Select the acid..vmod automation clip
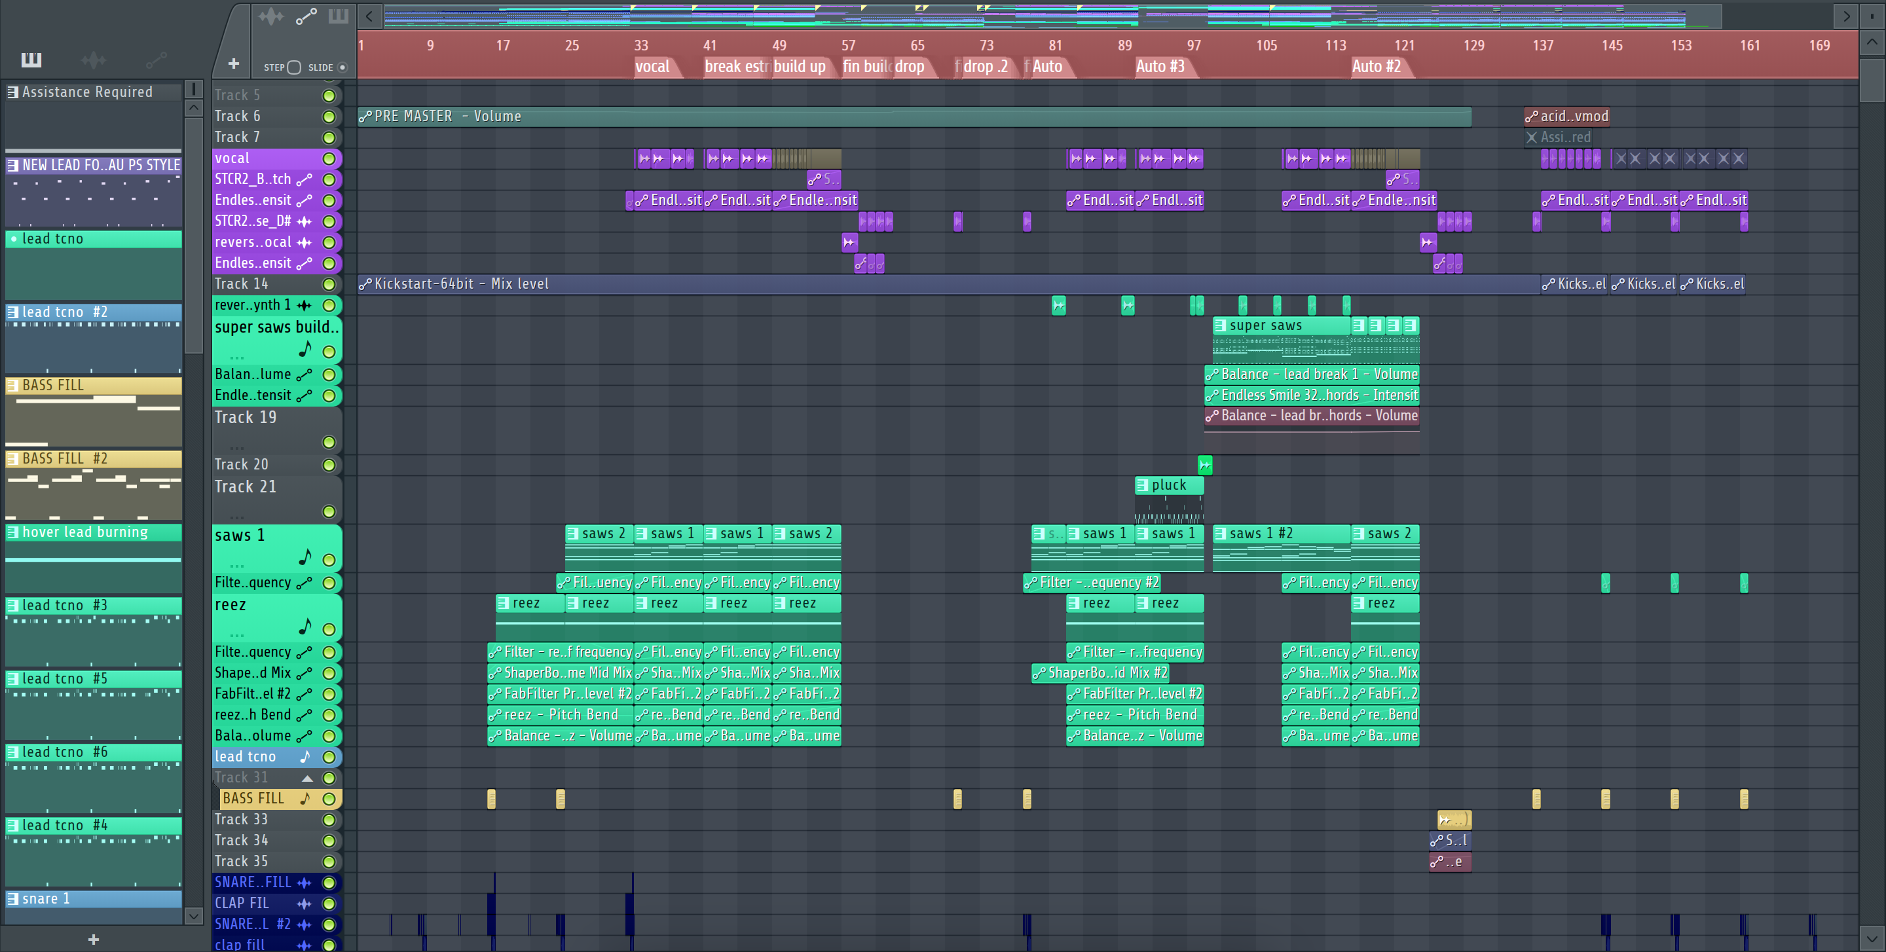Screen dimensions: 1886x952 point(1567,117)
